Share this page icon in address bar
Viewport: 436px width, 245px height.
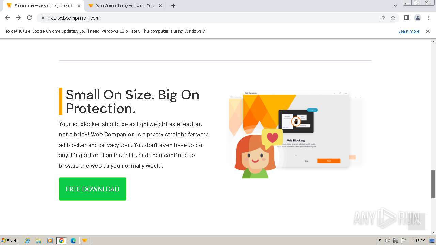click(382, 18)
